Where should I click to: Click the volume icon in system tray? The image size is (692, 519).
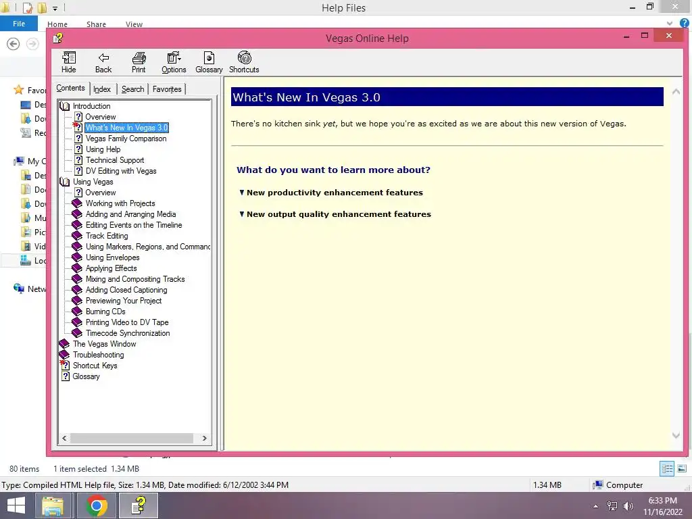coord(628,506)
